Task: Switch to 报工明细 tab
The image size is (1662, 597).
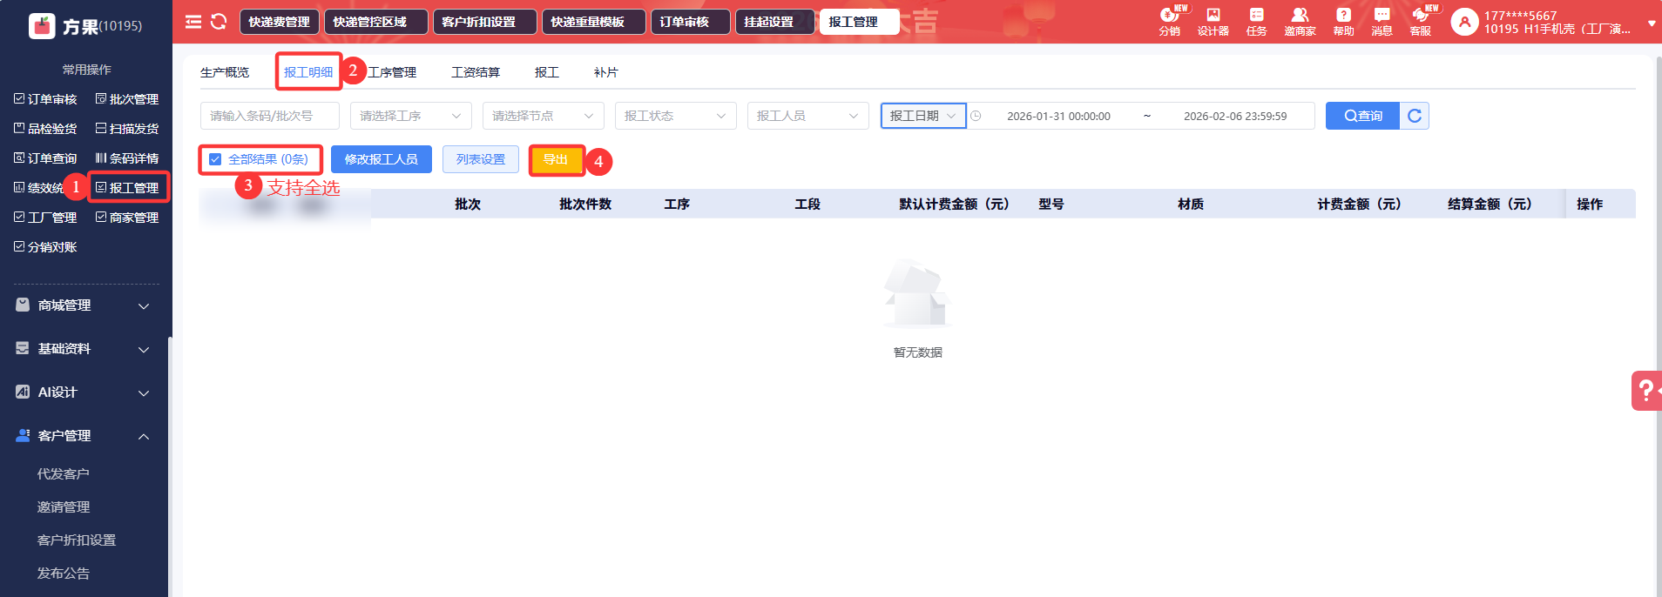Action: [x=308, y=72]
